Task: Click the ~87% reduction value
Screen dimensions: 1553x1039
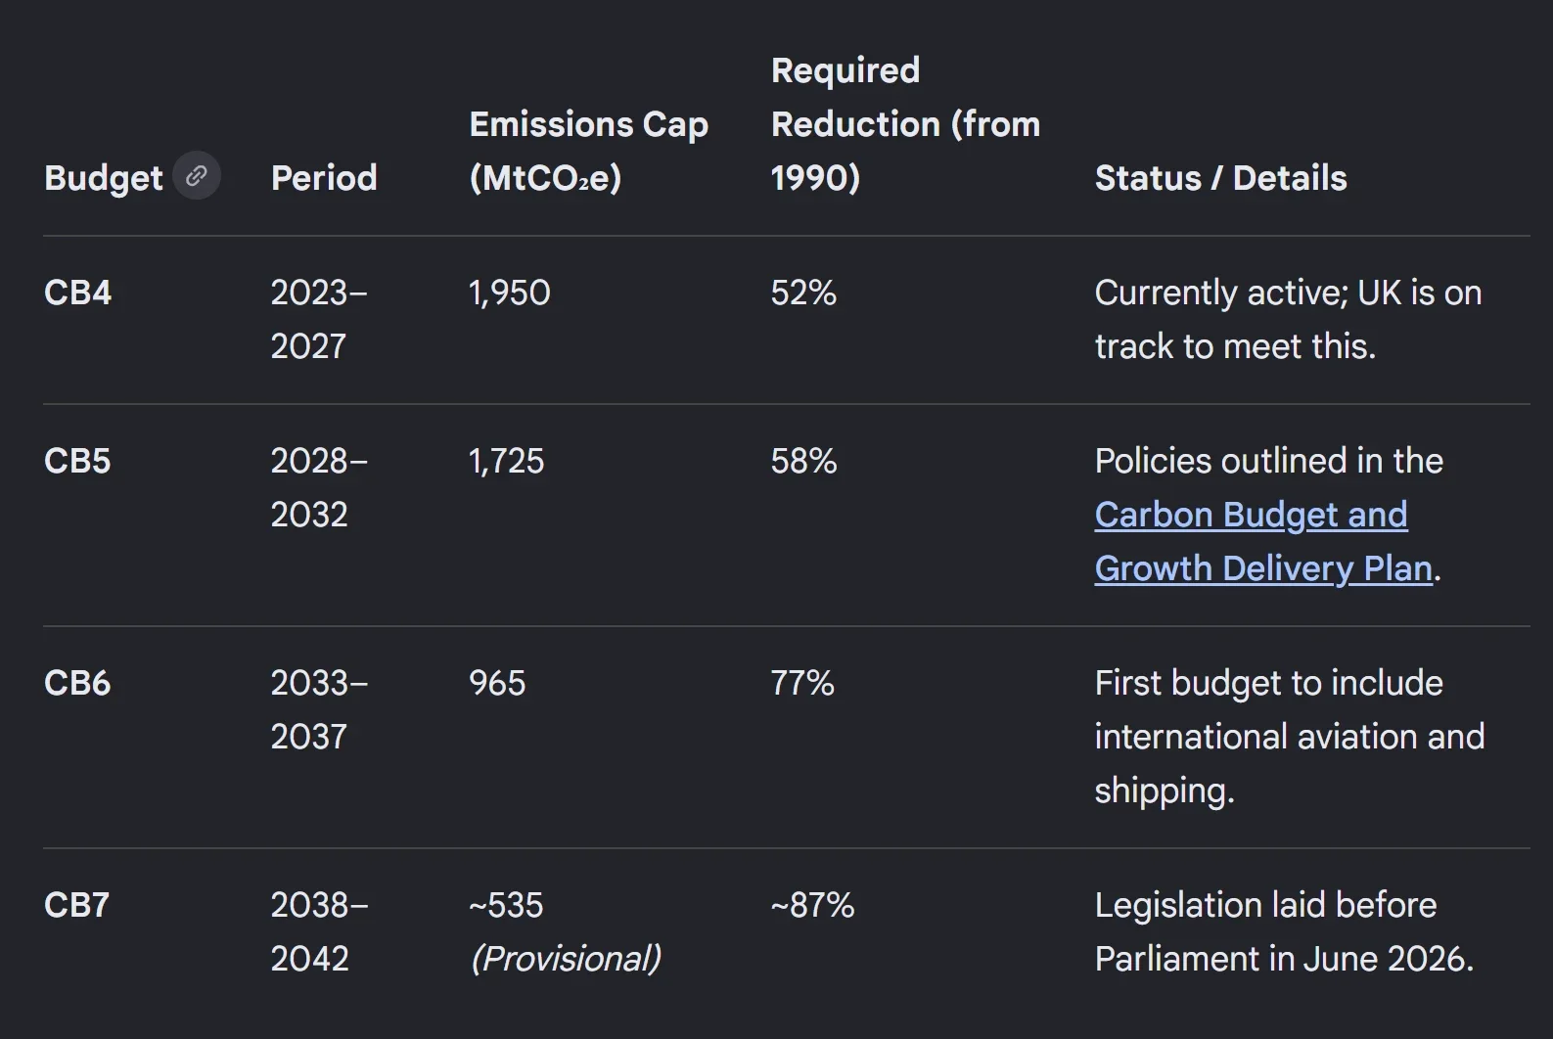Action: [812, 905]
